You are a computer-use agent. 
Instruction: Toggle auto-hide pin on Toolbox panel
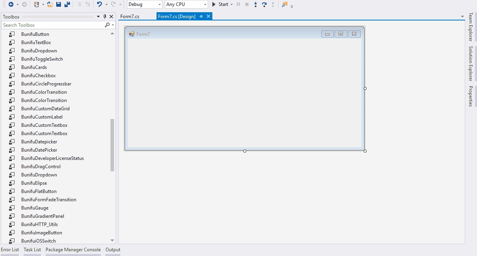coord(105,17)
